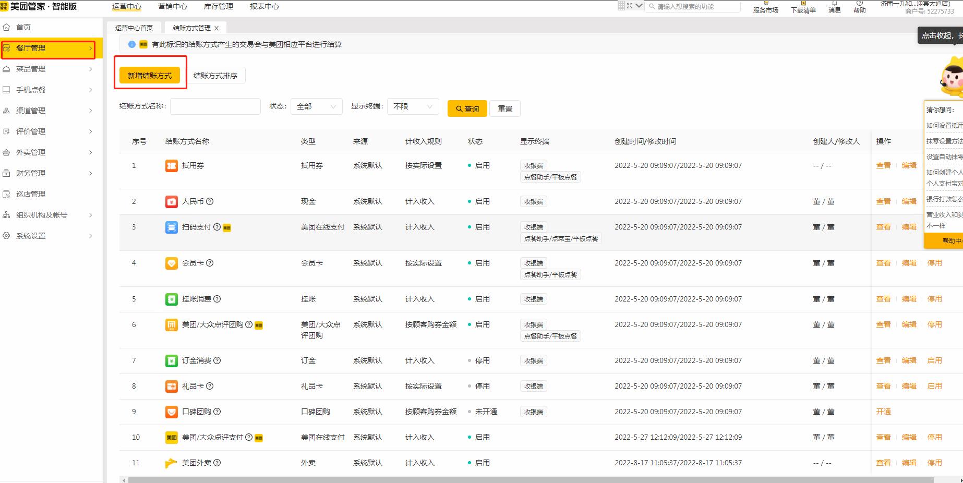Open the 状态 dropdown showing 全部
Image resolution: width=963 pixels, height=483 pixels.
[316, 106]
